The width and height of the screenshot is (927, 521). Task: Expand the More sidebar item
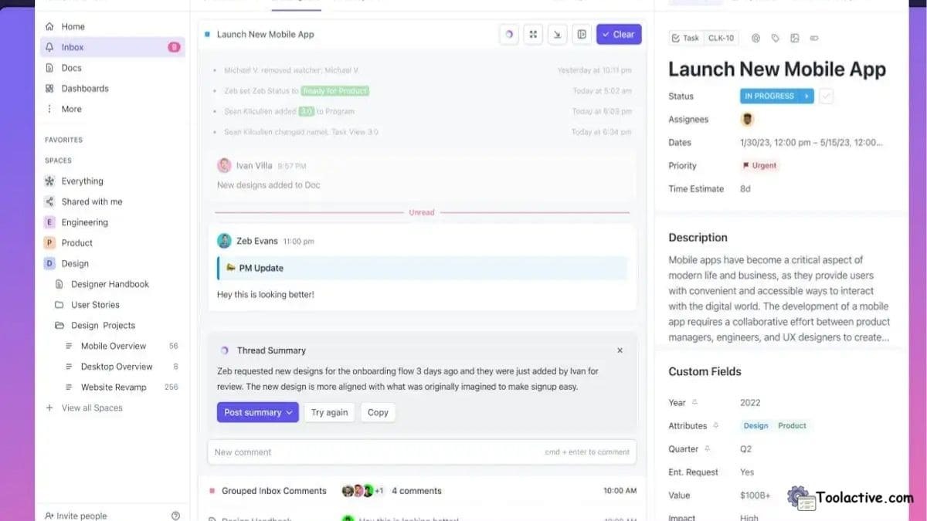(x=71, y=109)
